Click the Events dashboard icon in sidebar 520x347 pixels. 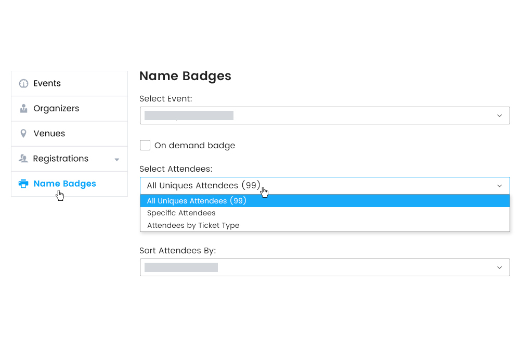(x=23, y=84)
